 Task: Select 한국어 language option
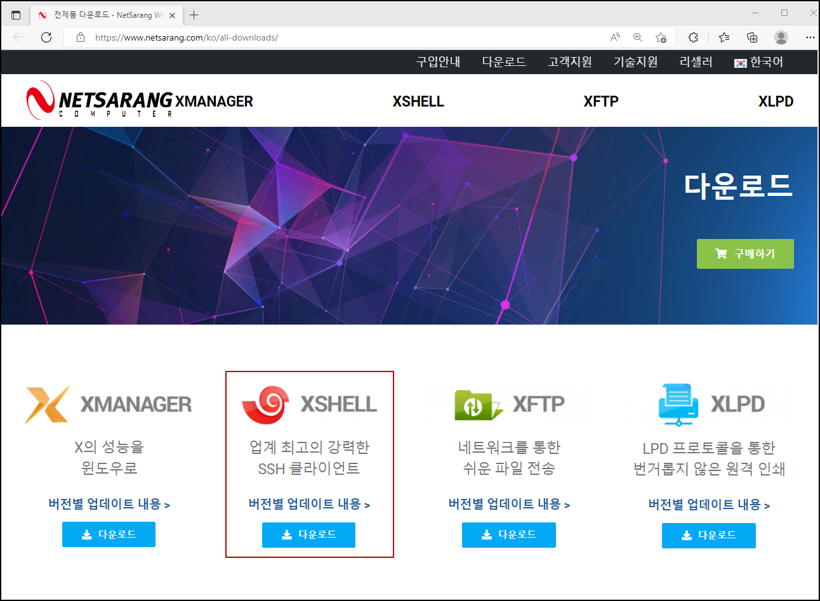pyautogui.click(x=767, y=62)
